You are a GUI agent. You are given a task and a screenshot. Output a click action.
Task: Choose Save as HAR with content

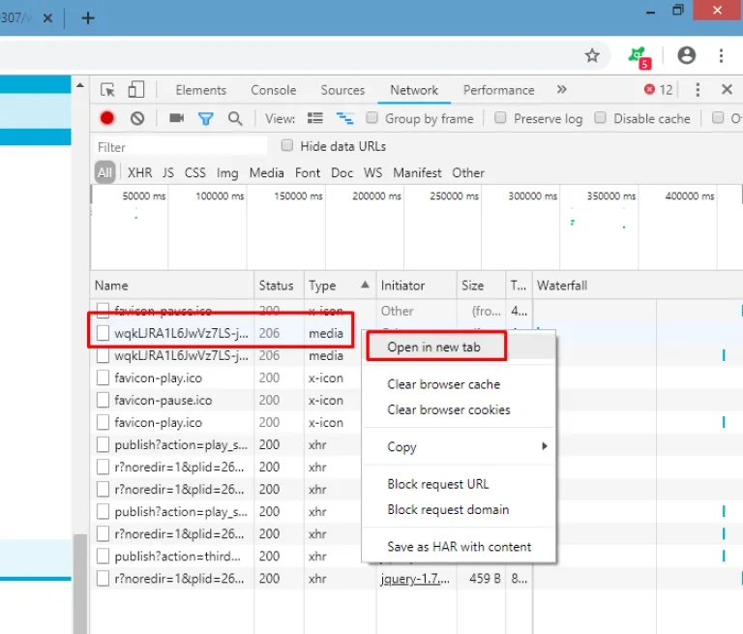460,547
